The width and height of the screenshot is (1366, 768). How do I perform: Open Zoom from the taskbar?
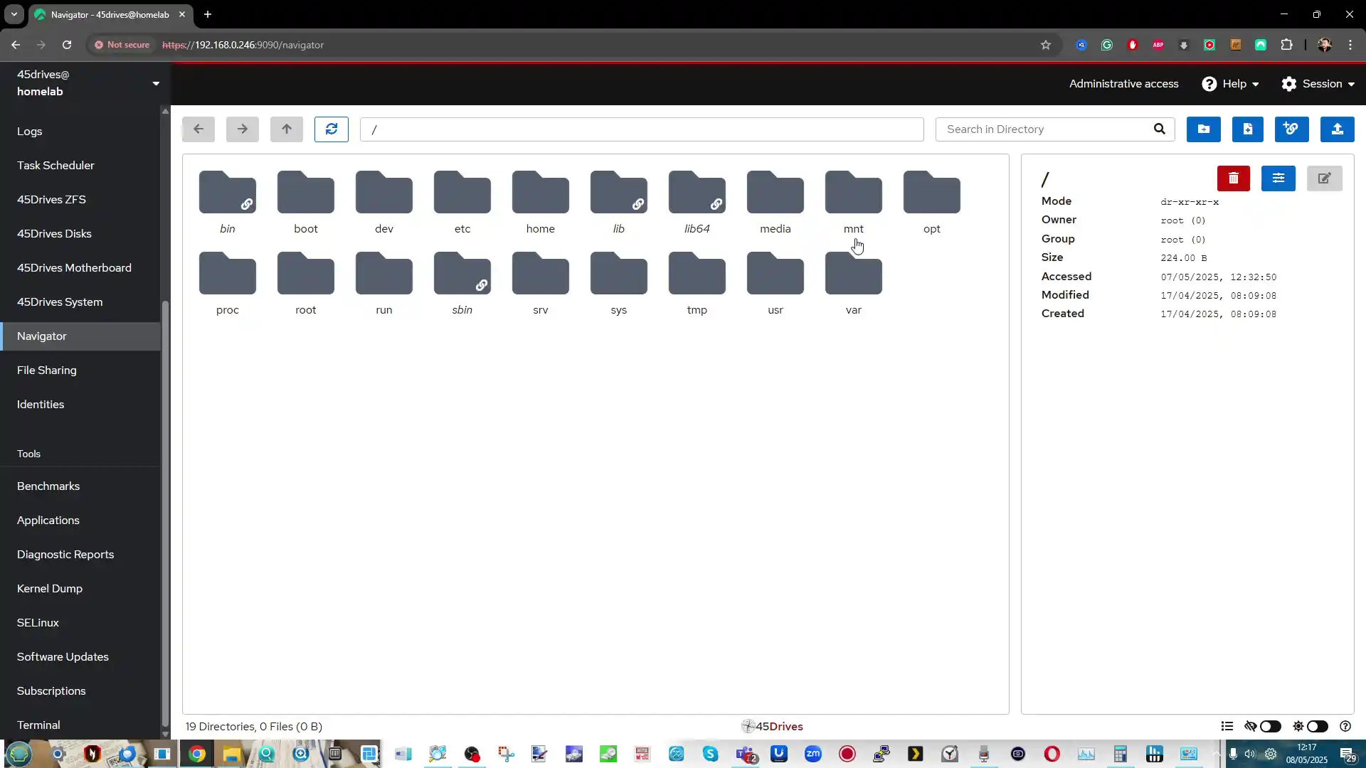tap(813, 754)
